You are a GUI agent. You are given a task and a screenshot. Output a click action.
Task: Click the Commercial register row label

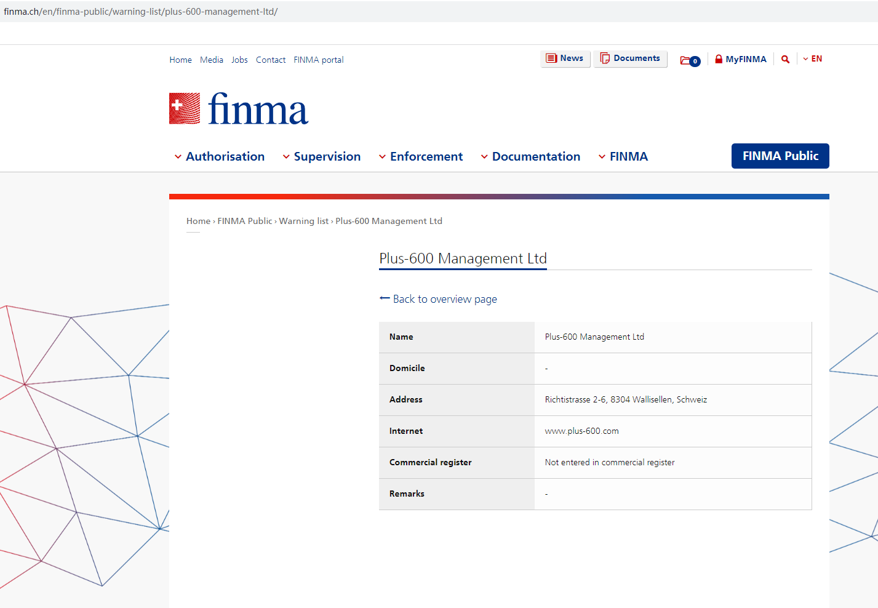point(431,462)
